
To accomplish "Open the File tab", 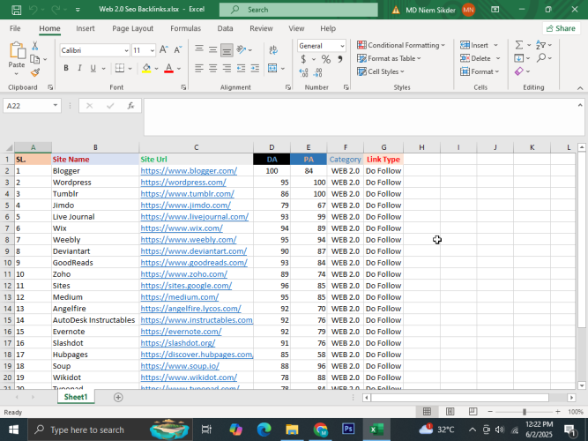I will point(15,28).
